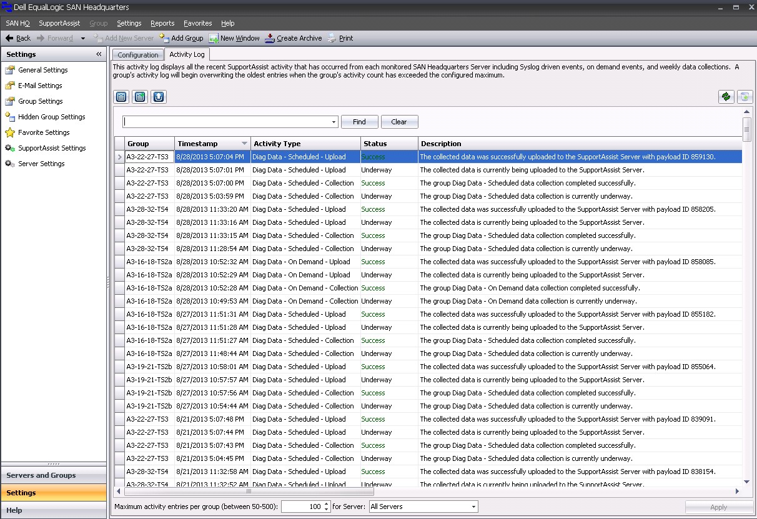The height and width of the screenshot is (519, 757).
Task: Open the search text combo dropdown
Action: (x=334, y=122)
